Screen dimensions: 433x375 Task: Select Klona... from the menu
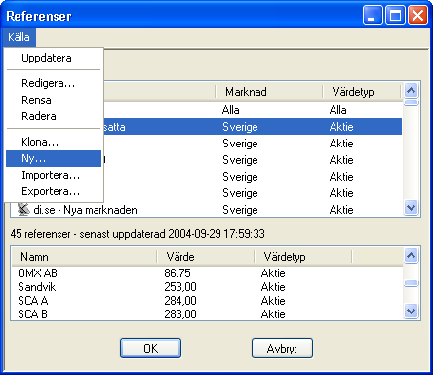(54, 142)
